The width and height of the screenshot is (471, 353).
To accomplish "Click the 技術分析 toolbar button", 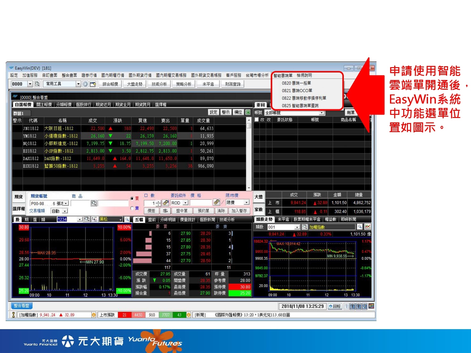I will pyautogui.click(x=159, y=84).
